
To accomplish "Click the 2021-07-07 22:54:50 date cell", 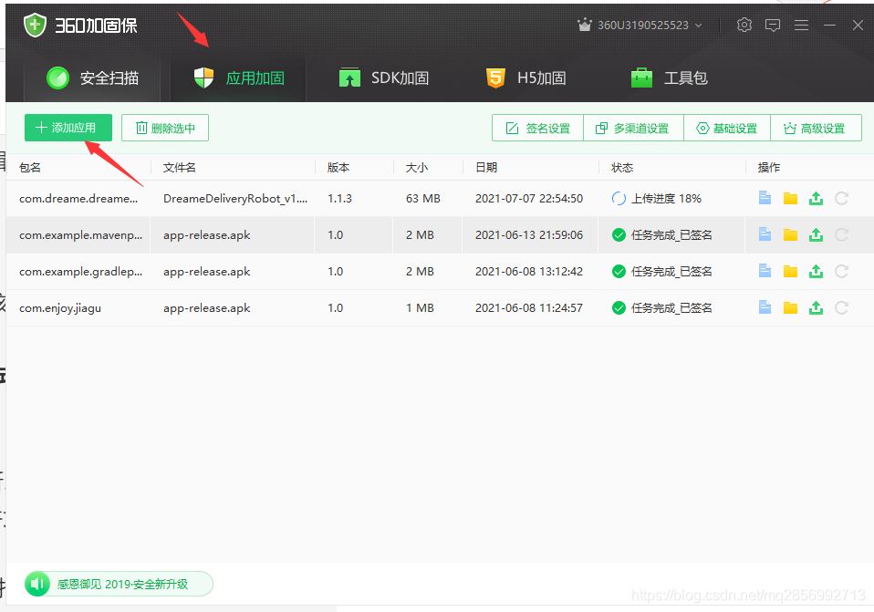I will 529,199.
